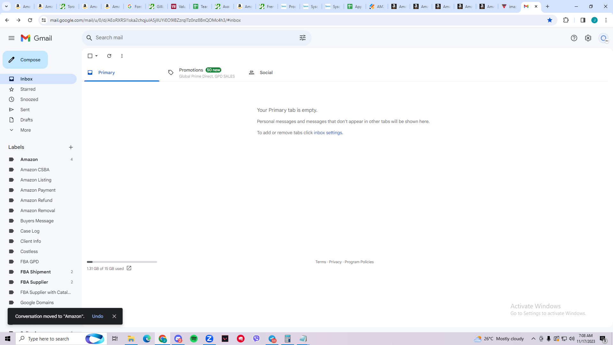Open the Google Domains label
The width and height of the screenshot is (613, 345).
click(38, 303)
